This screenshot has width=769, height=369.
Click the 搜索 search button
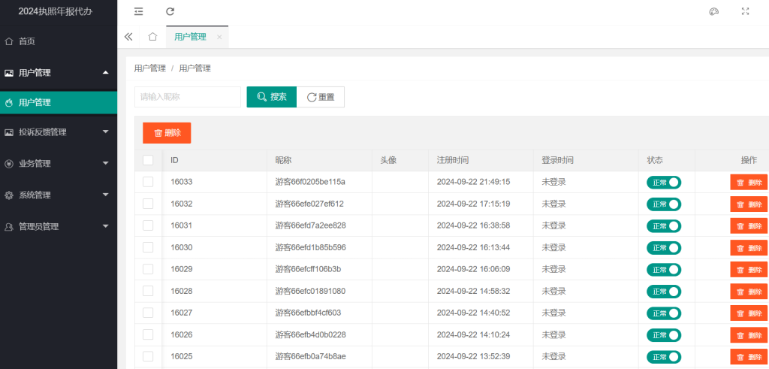(271, 97)
